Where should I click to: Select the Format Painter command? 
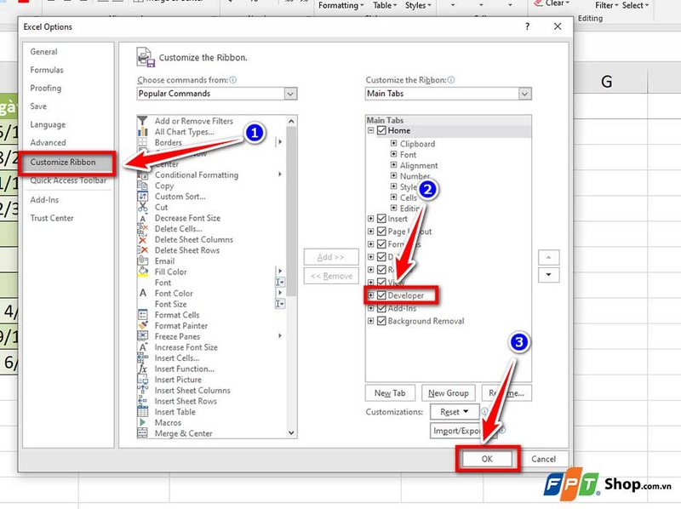tap(183, 325)
